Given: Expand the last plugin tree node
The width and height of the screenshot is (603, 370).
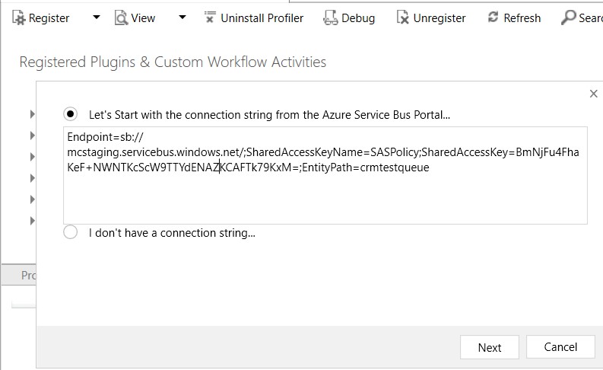Looking at the screenshot, I should (33, 221).
